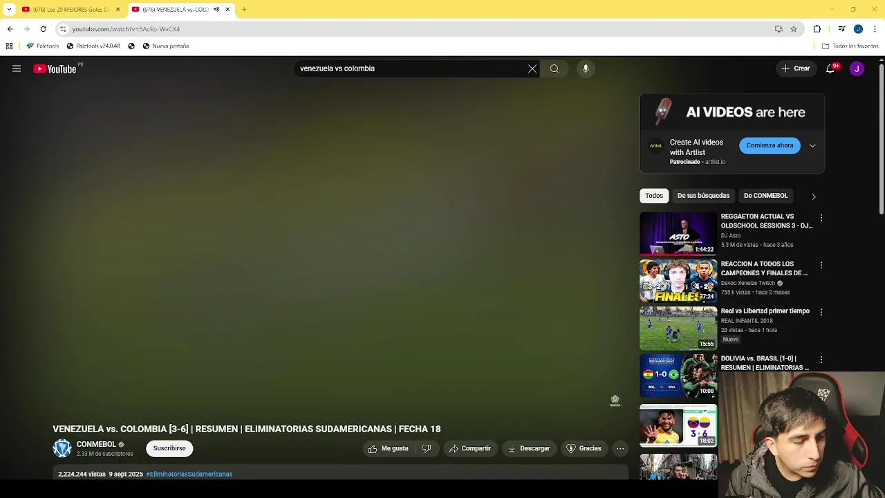Image resolution: width=885 pixels, height=498 pixels.
Task: Open options for Real vs Libertad video
Action: tap(821, 312)
